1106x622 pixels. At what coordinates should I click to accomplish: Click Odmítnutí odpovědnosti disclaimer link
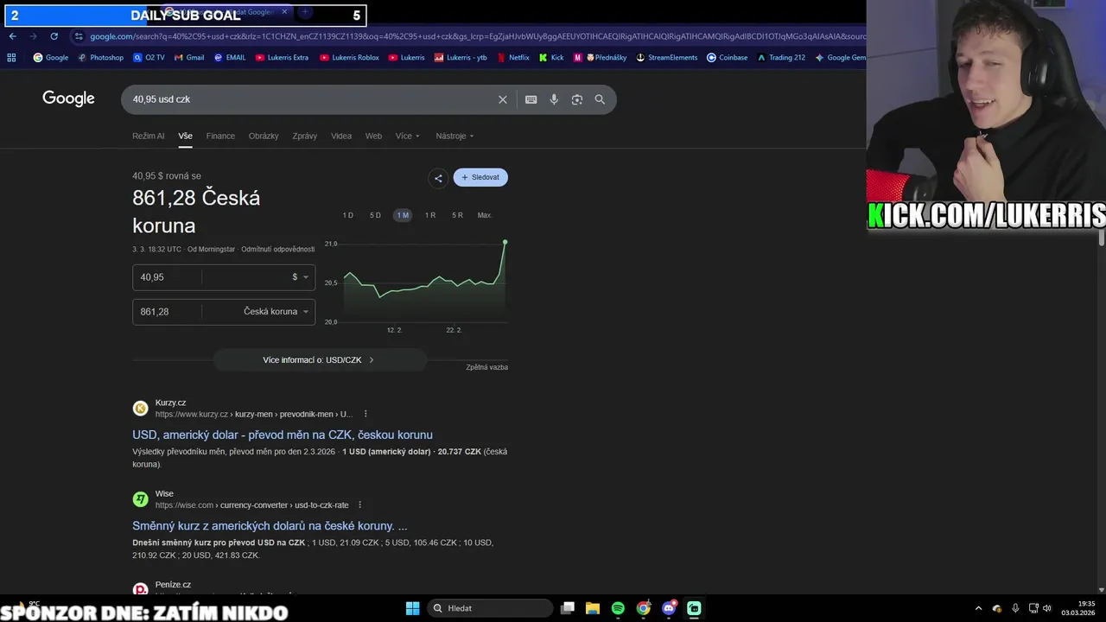coord(277,249)
